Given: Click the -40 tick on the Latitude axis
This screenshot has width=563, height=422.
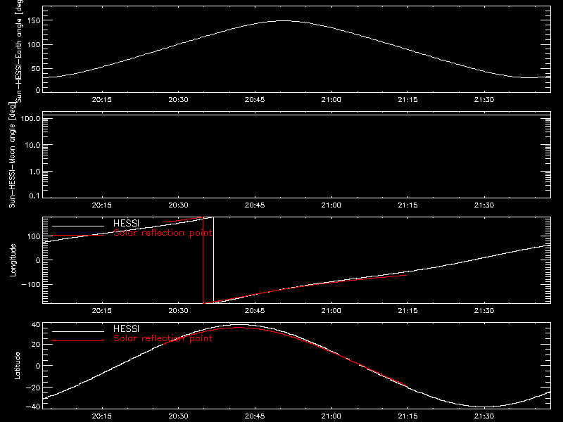Looking at the screenshot, I should pos(33,407).
